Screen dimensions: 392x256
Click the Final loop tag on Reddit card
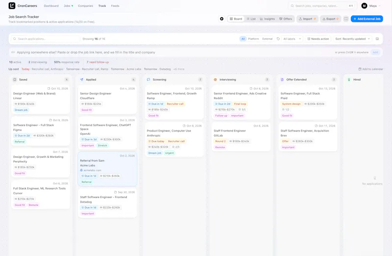[240, 104]
